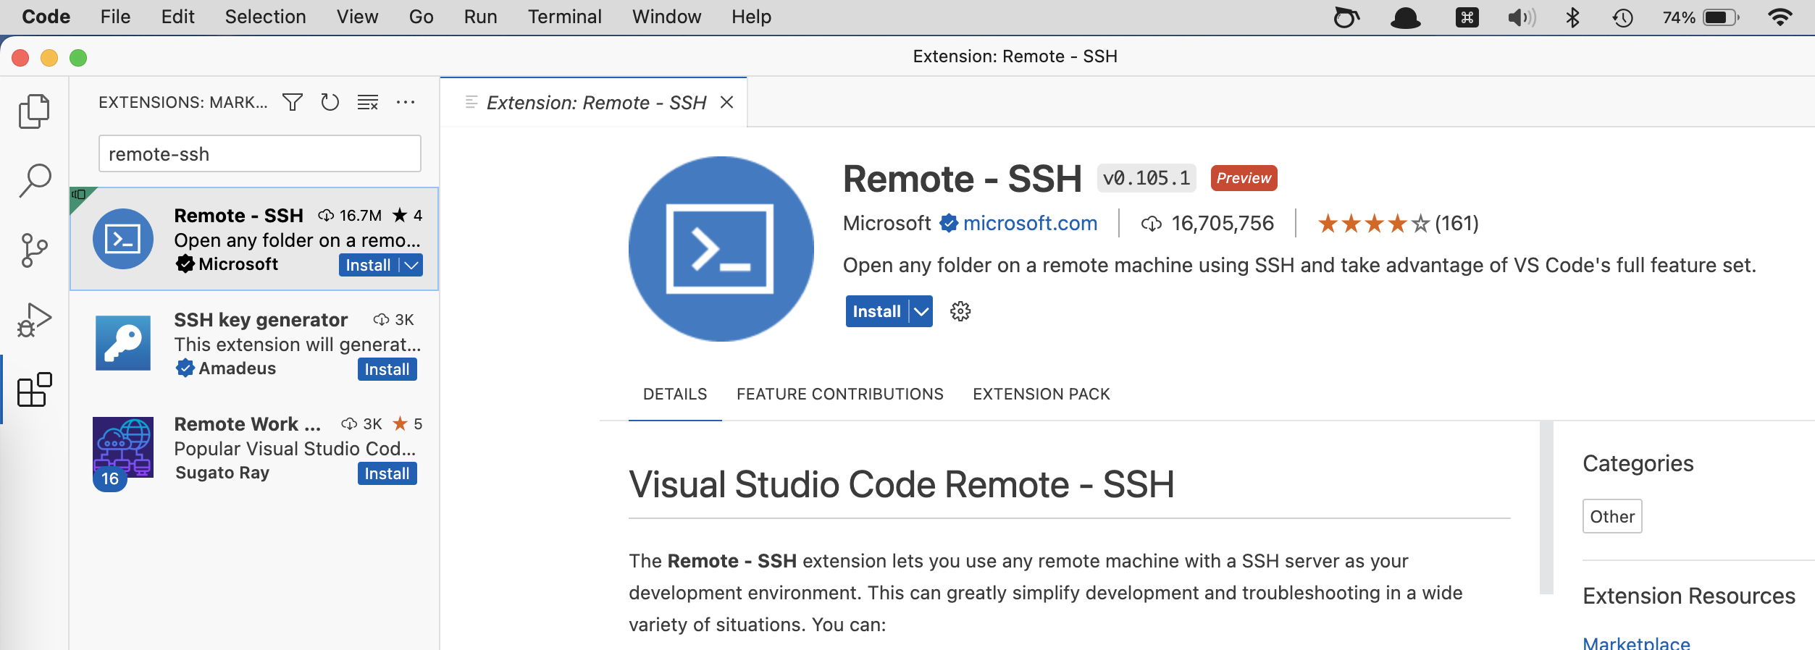Click the Preview badge
Viewport: 1815px width, 650px height.
point(1244,178)
